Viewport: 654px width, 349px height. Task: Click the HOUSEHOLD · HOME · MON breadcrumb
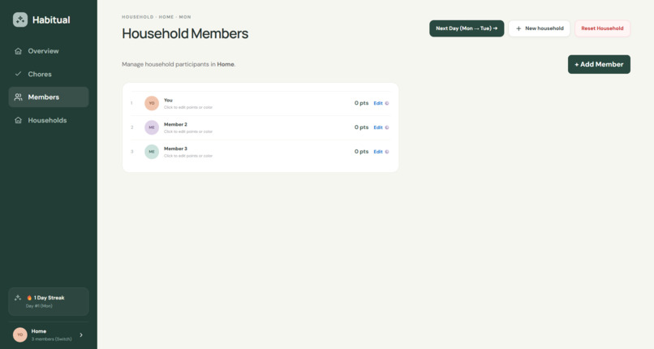click(x=156, y=17)
